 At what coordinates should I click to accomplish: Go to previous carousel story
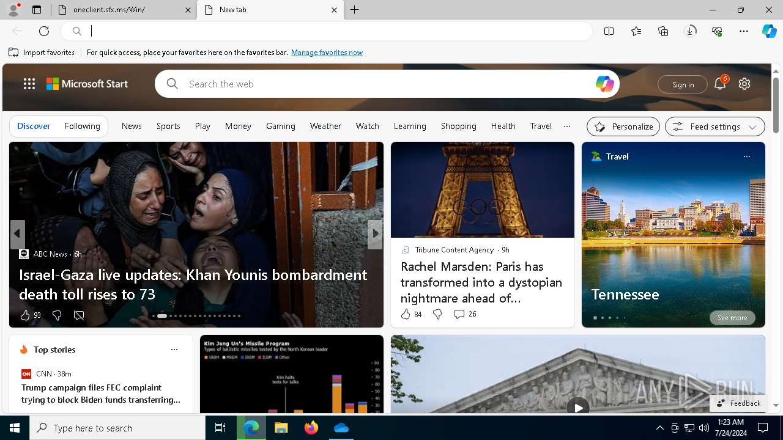tap(17, 234)
